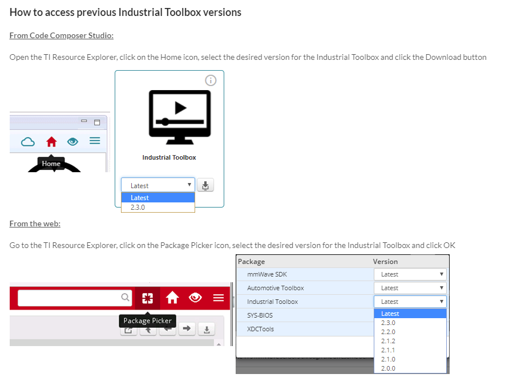This screenshot has width=505, height=386.
Task: Click the white Home icon in red toolbar
Action: point(172,298)
